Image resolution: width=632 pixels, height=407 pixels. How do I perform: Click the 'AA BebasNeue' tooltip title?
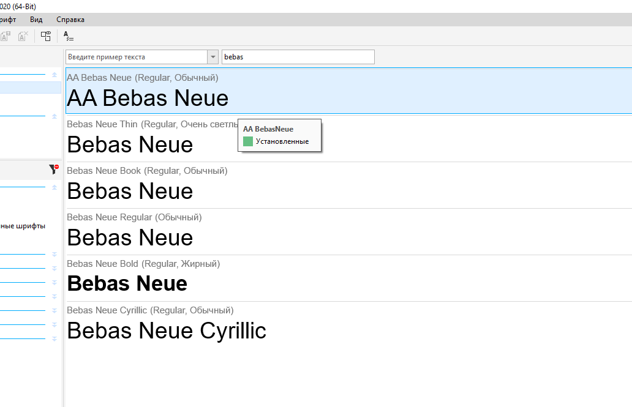point(268,129)
